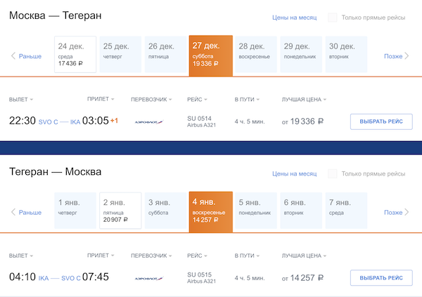Select the 24 дек. date tab

pyautogui.click(x=76, y=54)
